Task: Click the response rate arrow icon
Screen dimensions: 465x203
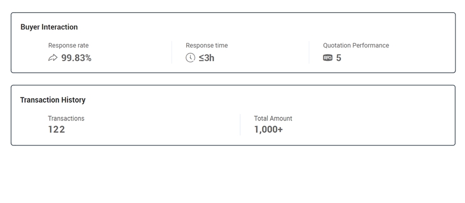Action: (x=52, y=58)
